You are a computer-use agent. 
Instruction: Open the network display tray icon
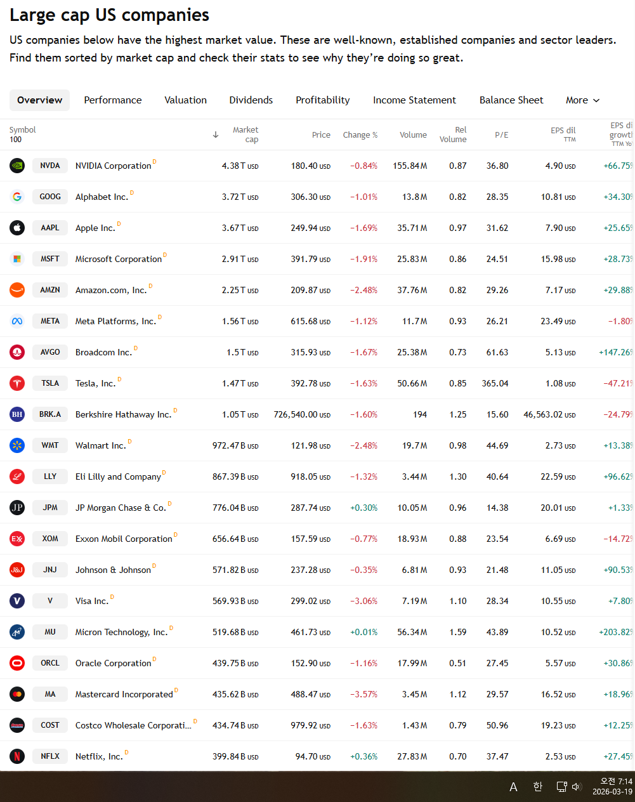(561, 787)
